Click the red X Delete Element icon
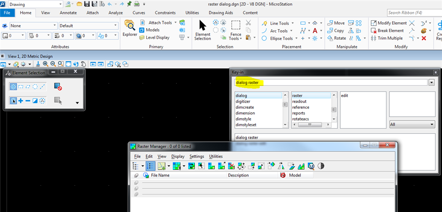Screen dimensions: 442x212 [424, 38]
